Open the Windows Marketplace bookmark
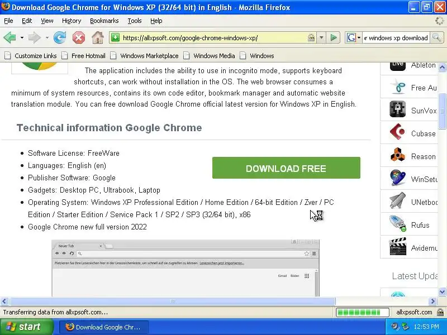Image resolution: width=447 pixels, height=335 pixels. (x=145, y=56)
